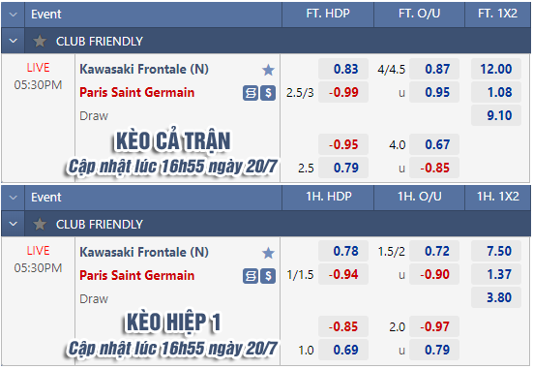Toggle star beside first CLUB FRIENDLY header
This screenshot has height=369, width=533.
coord(40,42)
